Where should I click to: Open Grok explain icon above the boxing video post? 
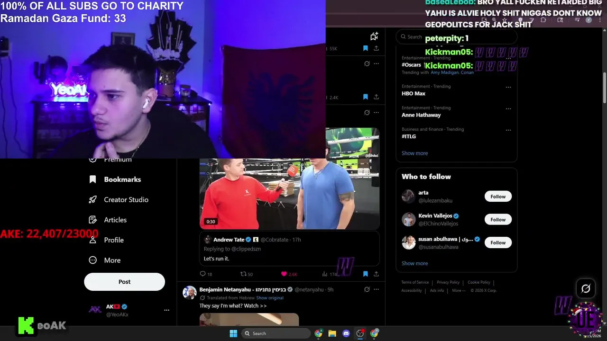[367, 113]
